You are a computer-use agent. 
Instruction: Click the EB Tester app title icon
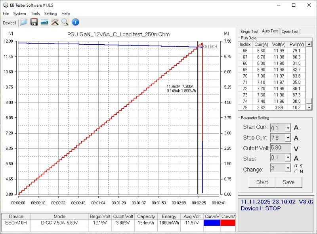(x=5, y=5)
